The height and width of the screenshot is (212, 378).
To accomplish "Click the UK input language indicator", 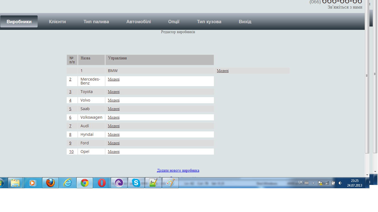I will [x=301, y=182].
